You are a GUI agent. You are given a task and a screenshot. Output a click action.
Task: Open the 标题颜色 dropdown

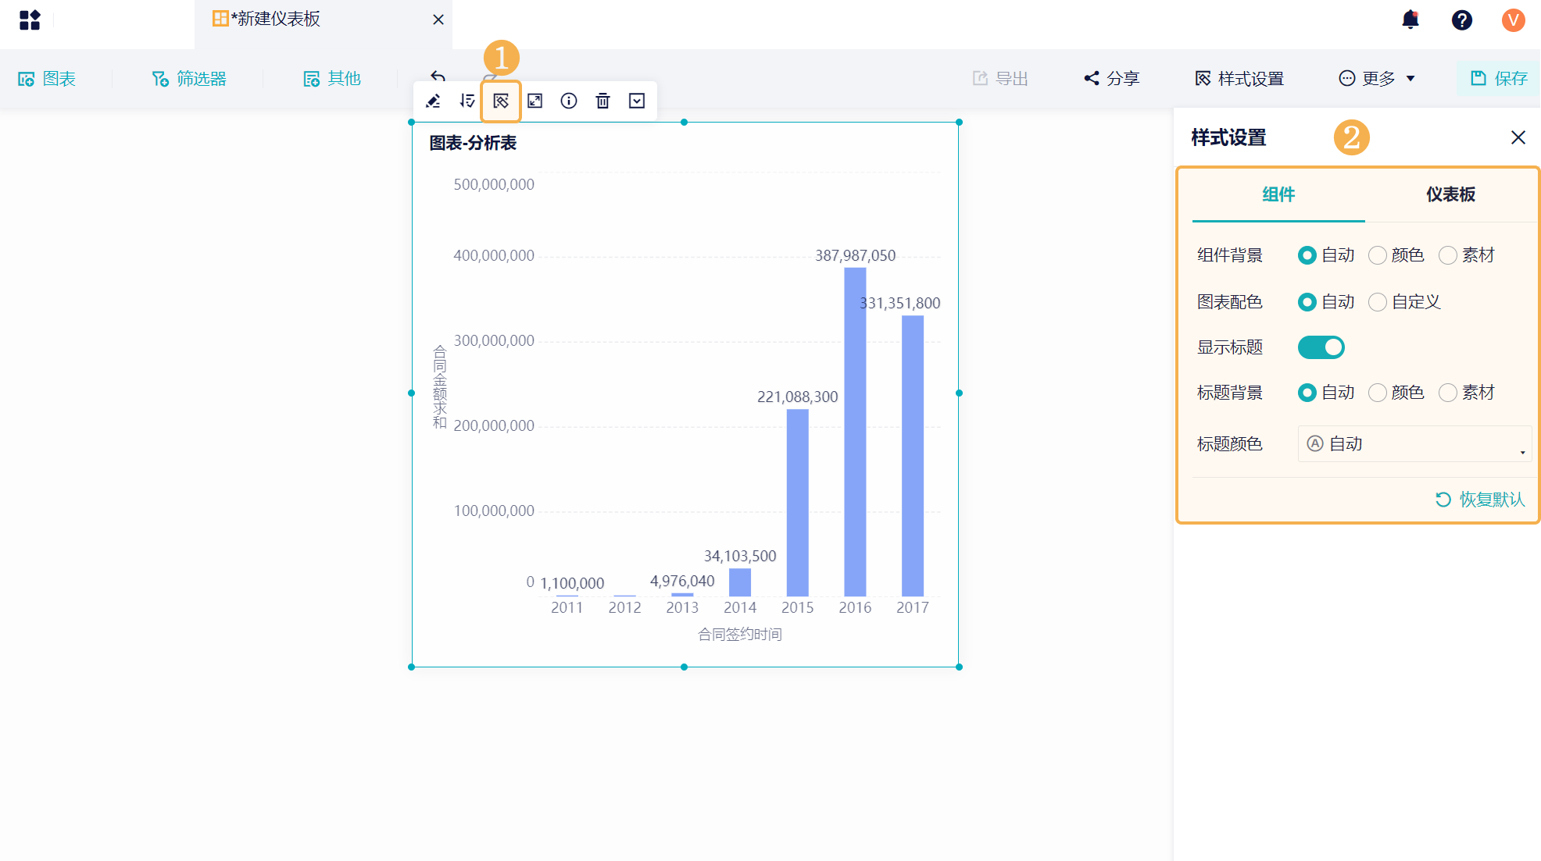pos(1414,443)
